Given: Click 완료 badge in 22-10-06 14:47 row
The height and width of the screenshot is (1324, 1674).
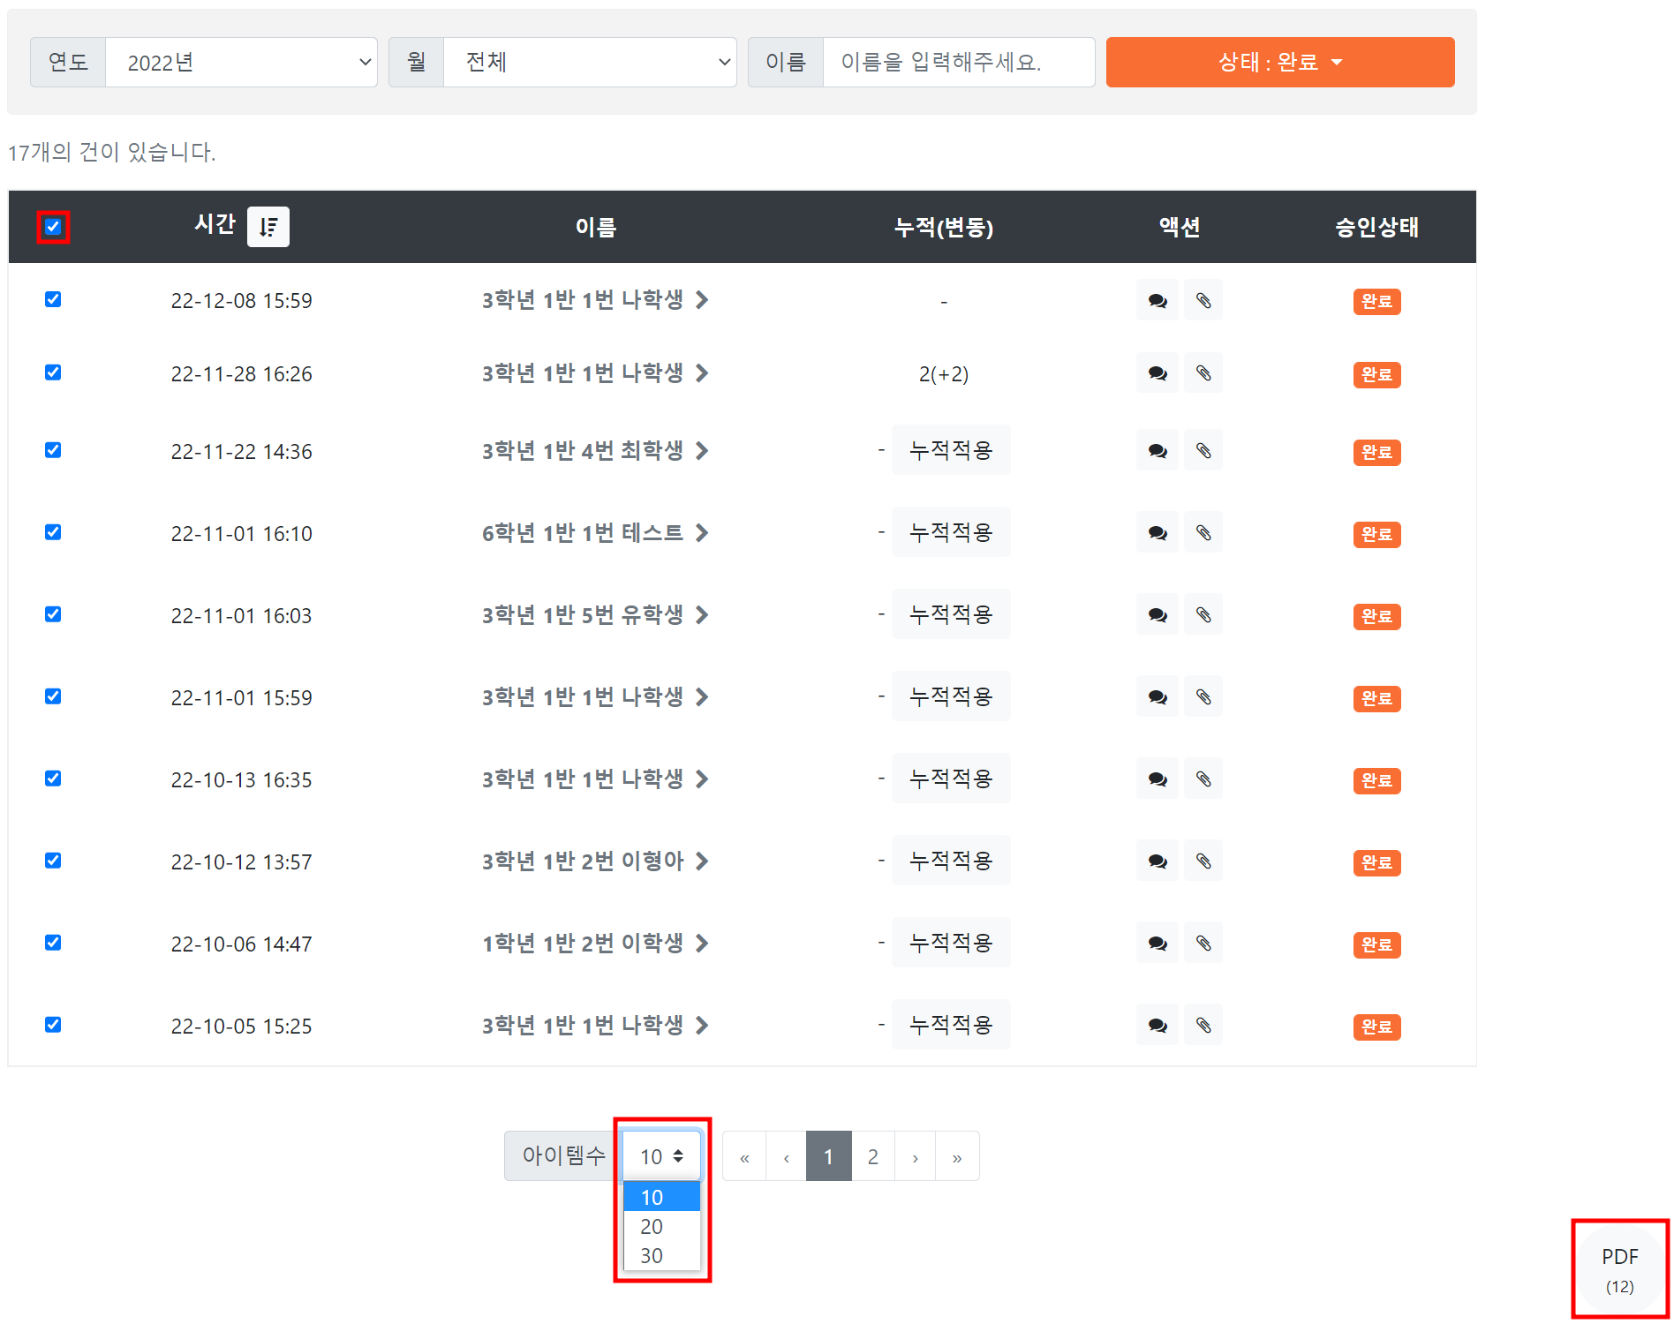Looking at the screenshot, I should (x=1377, y=945).
